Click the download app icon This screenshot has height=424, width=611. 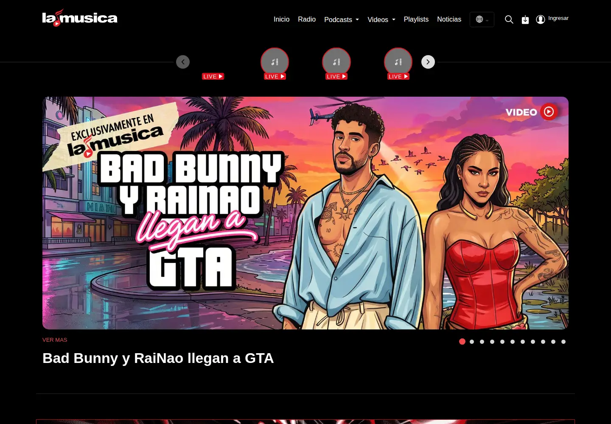pos(525,20)
